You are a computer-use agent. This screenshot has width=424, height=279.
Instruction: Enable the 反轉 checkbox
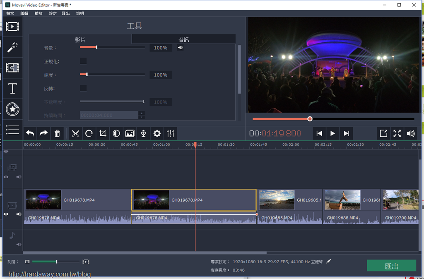pyautogui.click(x=83, y=88)
